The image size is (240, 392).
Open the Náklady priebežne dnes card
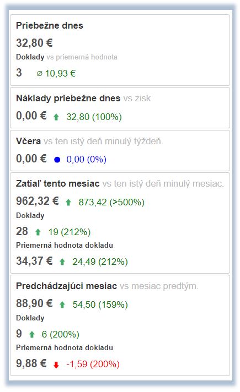point(120,108)
